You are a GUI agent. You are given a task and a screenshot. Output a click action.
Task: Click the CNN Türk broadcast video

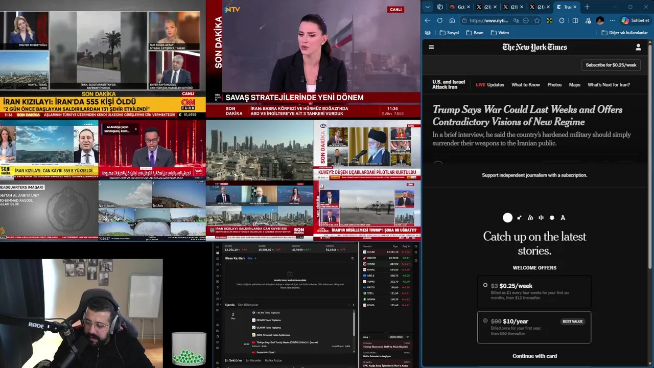[x=103, y=59]
